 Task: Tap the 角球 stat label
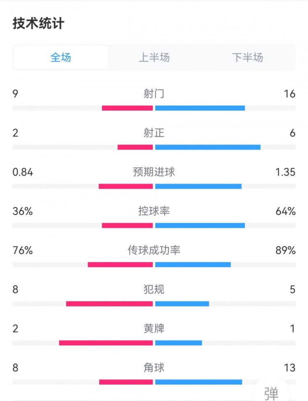pyautogui.click(x=154, y=368)
